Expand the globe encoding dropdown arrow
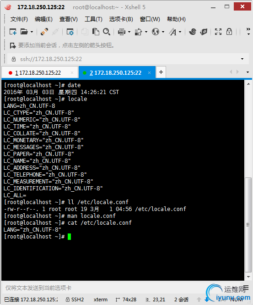Screen dimensions: 253x305 tap(163, 32)
